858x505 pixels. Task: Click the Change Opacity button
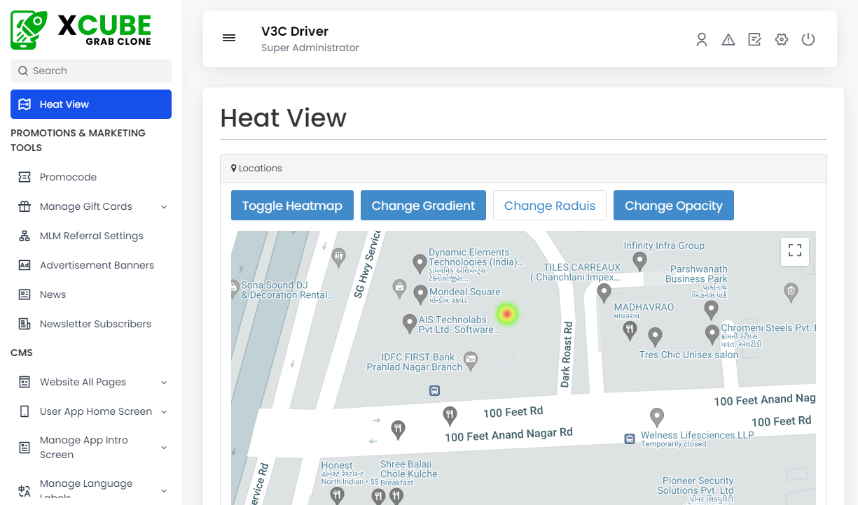(x=673, y=206)
